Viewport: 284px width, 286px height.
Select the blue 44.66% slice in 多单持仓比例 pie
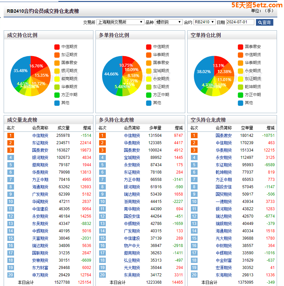click(x=111, y=74)
